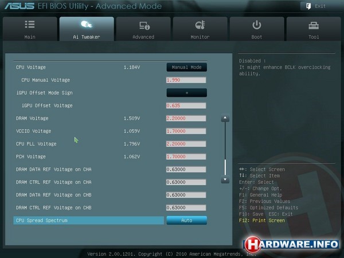Click the scrollbar down arrow

225,179
